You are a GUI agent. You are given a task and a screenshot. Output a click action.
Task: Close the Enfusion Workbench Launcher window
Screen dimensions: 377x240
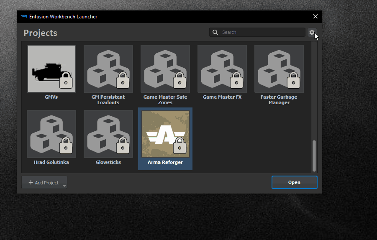[x=315, y=16]
